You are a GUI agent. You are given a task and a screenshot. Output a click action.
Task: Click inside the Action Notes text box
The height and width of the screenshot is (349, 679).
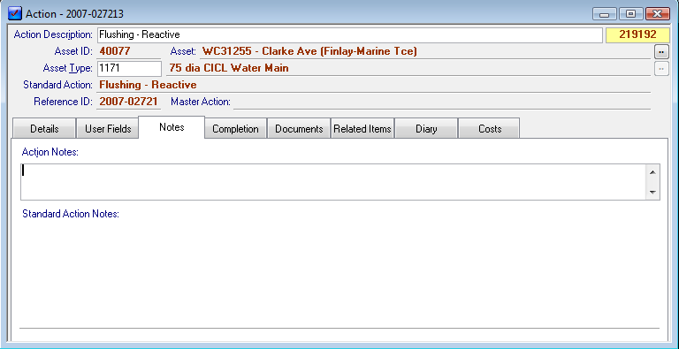coord(332,182)
